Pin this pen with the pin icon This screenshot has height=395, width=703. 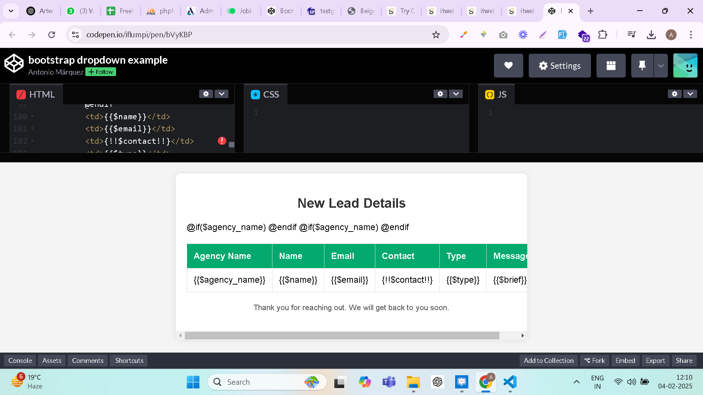tap(642, 66)
